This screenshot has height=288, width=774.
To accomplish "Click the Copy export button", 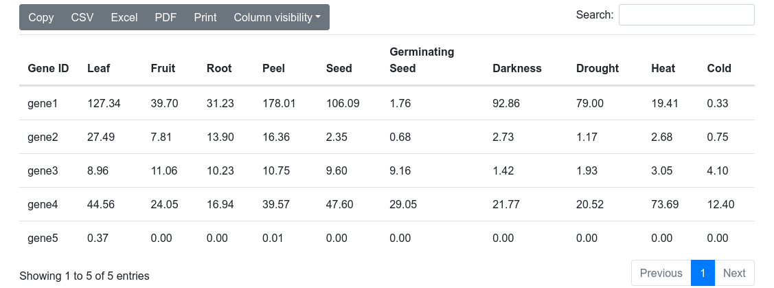I will 41,17.
